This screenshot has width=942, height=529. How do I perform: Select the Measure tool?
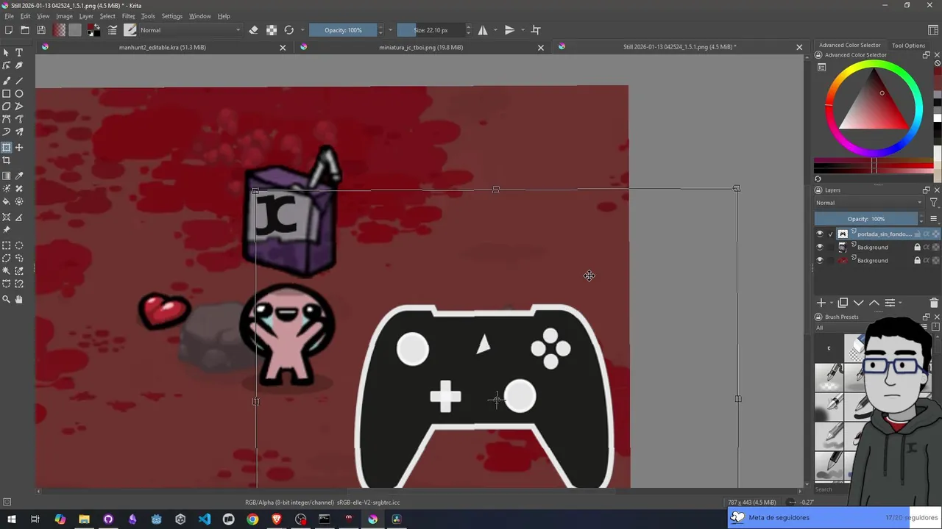click(19, 217)
